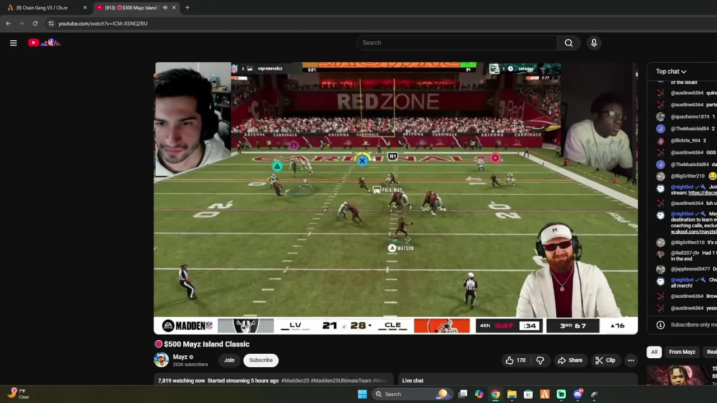This screenshot has width=717, height=403.
Task: Open the #Madden25UltimateTeam hashtag link
Action: tap(341, 381)
